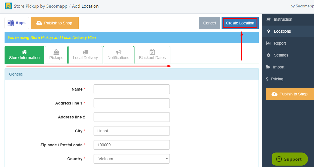Click the Country field label
Screen dimensions: 314x167
[75, 159]
